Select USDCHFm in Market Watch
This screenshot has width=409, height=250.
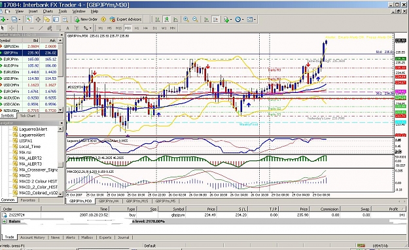pos(29,85)
